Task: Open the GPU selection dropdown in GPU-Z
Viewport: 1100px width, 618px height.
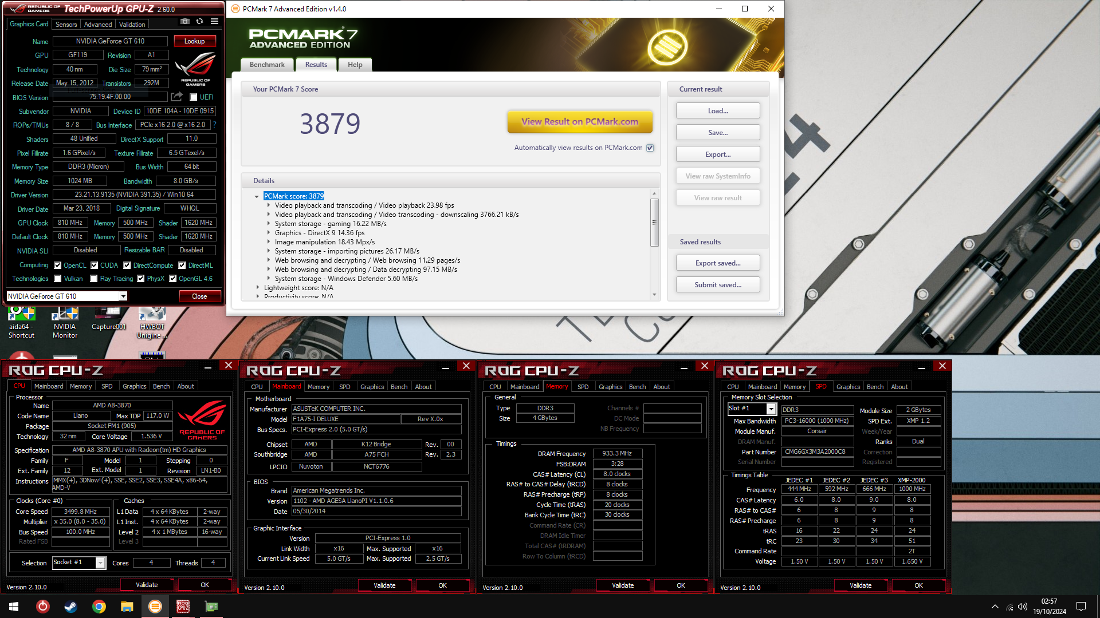Action: (x=123, y=296)
